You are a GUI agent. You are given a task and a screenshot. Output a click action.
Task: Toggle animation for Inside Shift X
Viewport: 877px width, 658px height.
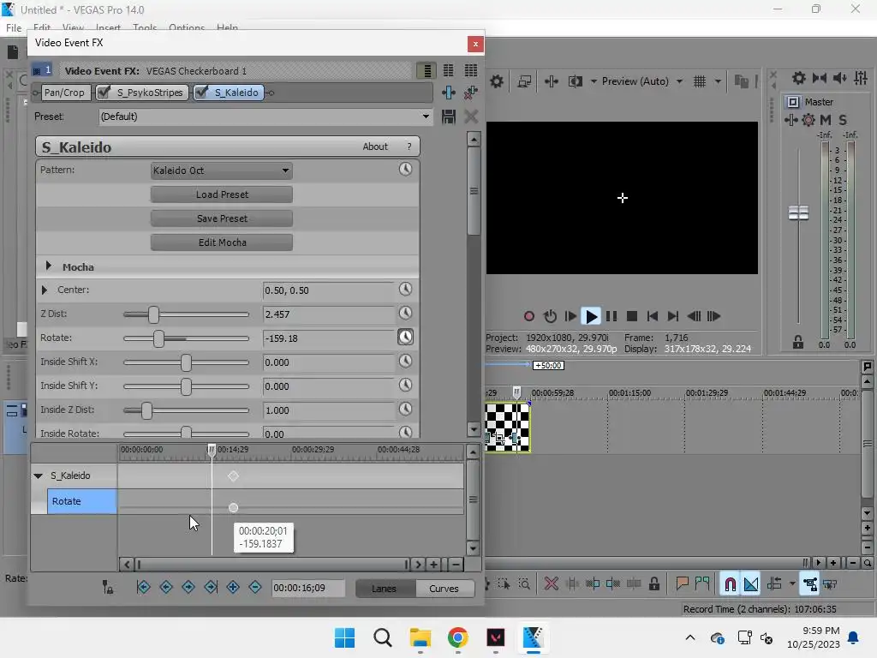point(405,361)
